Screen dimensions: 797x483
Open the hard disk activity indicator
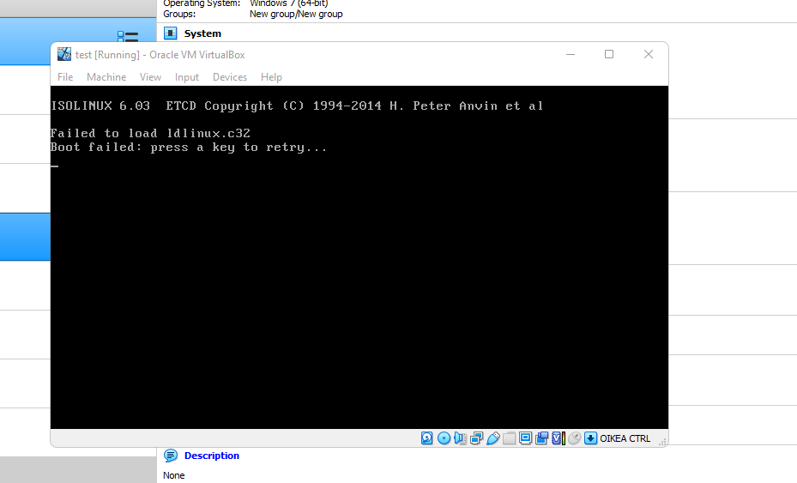tap(427, 438)
